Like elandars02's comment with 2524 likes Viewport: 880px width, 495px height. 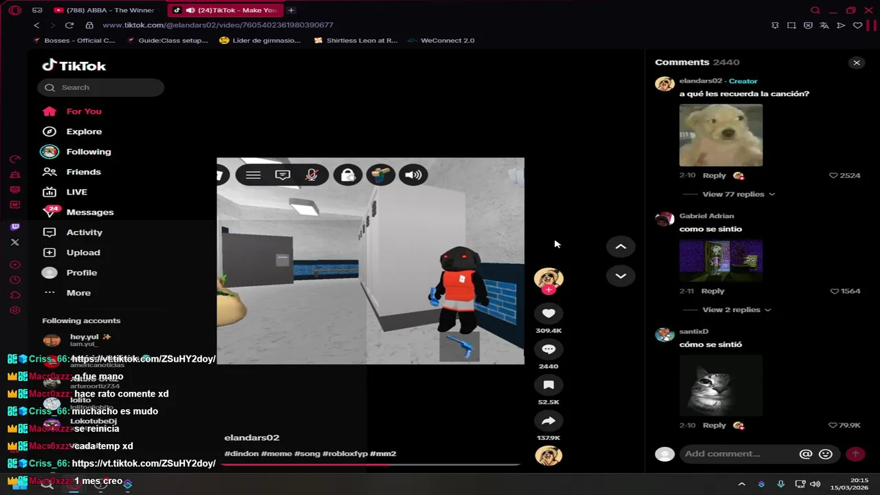833,175
